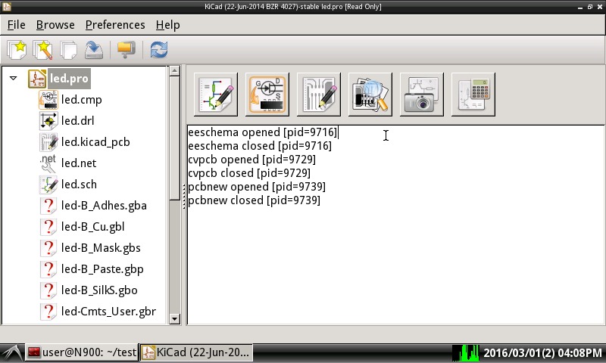Open the Help menu
This screenshot has height=363, width=606.
tap(167, 25)
